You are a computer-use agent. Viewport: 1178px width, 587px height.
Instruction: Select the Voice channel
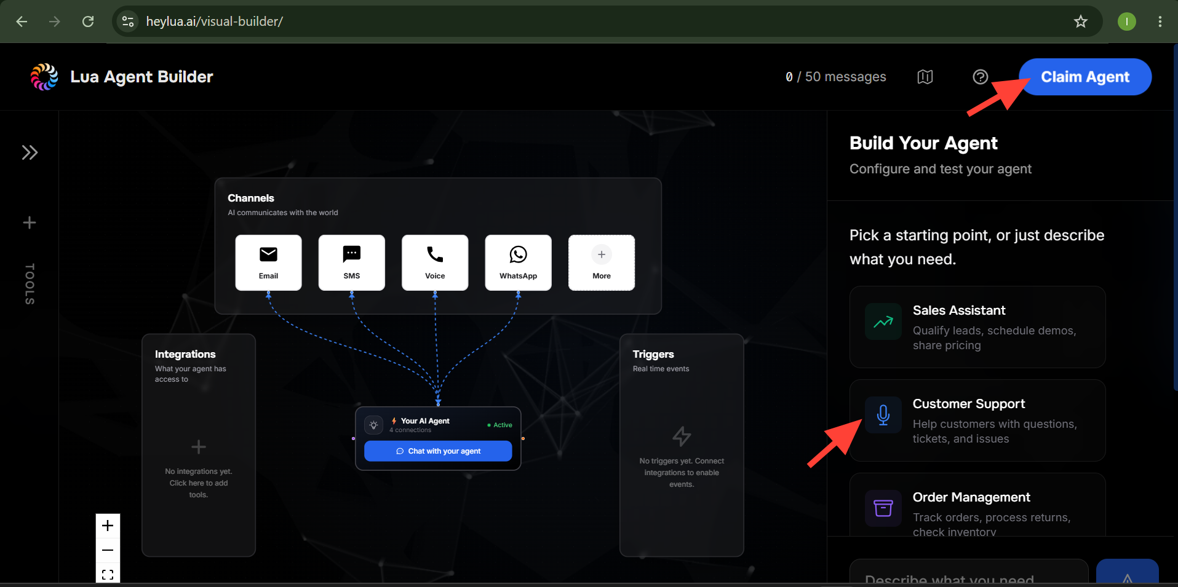pos(435,262)
